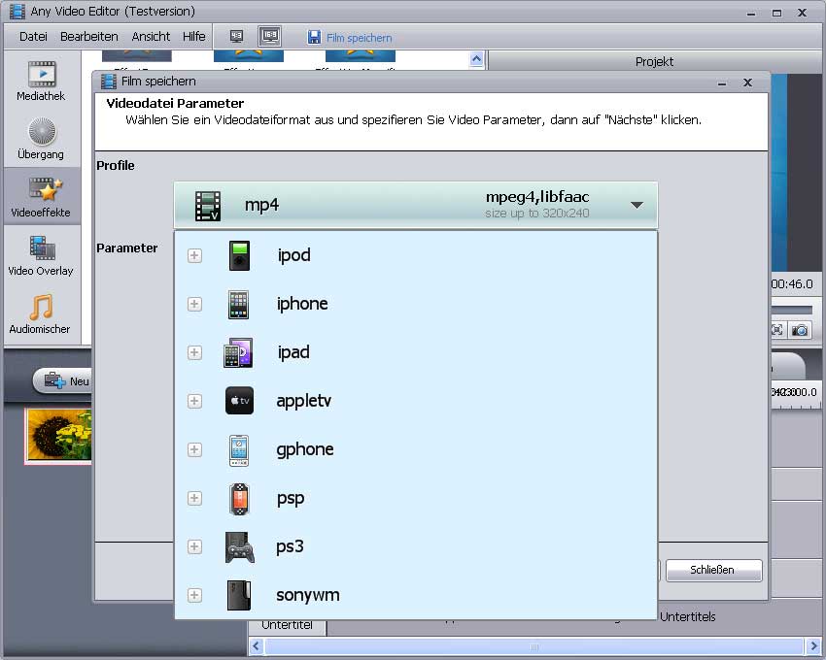This screenshot has width=826, height=660.
Task: Click the effects list scroll-up arrow
Action: (x=476, y=59)
